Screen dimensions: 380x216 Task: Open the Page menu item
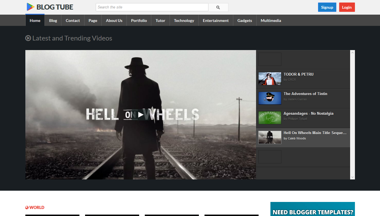[x=93, y=21]
